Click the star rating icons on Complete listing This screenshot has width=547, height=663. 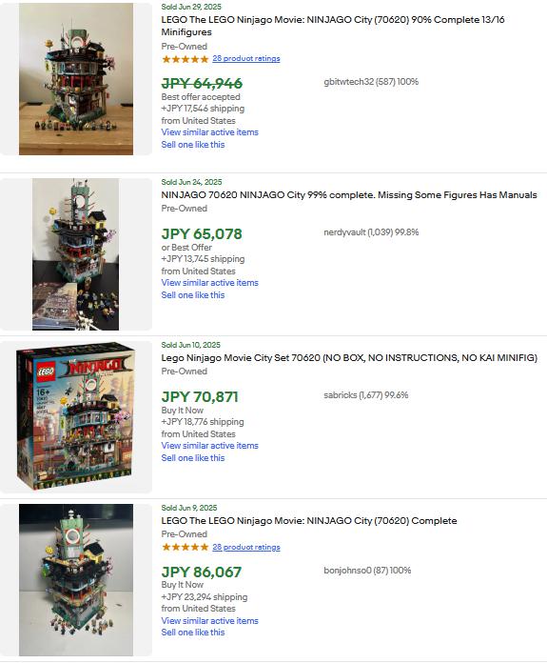(x=185, y=547)
